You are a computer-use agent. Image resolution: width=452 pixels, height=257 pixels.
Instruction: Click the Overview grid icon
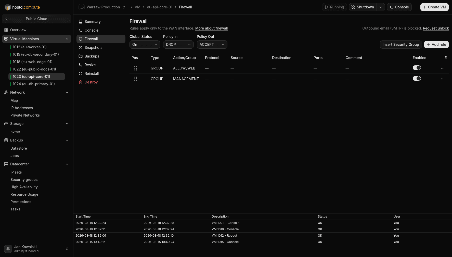[x=6, y=30]
